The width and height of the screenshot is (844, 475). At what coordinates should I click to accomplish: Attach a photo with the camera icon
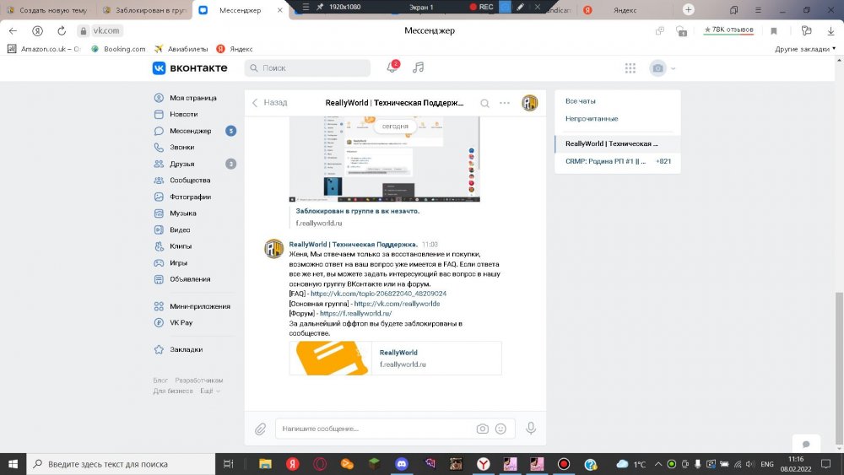[482, 429]
